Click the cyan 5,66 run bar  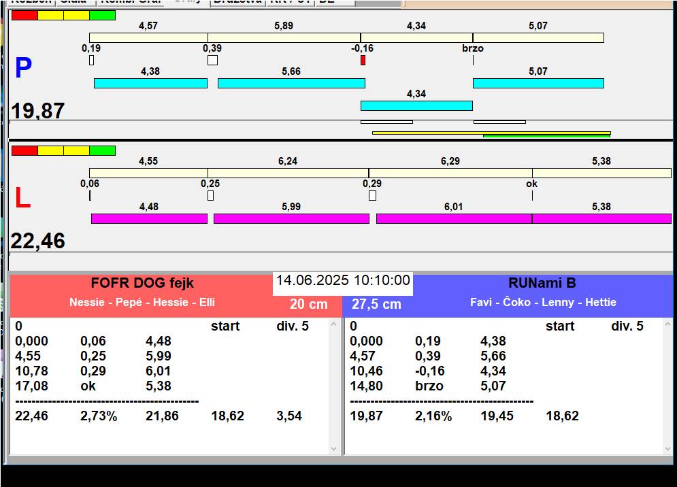pos(291,84)
